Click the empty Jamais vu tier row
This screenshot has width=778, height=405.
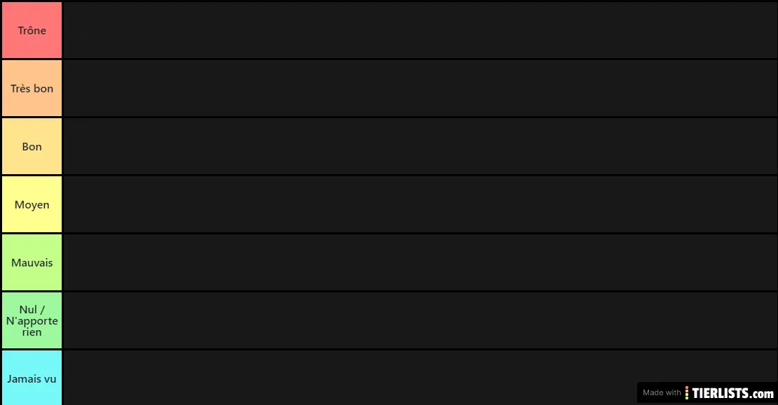coord(350,378)
